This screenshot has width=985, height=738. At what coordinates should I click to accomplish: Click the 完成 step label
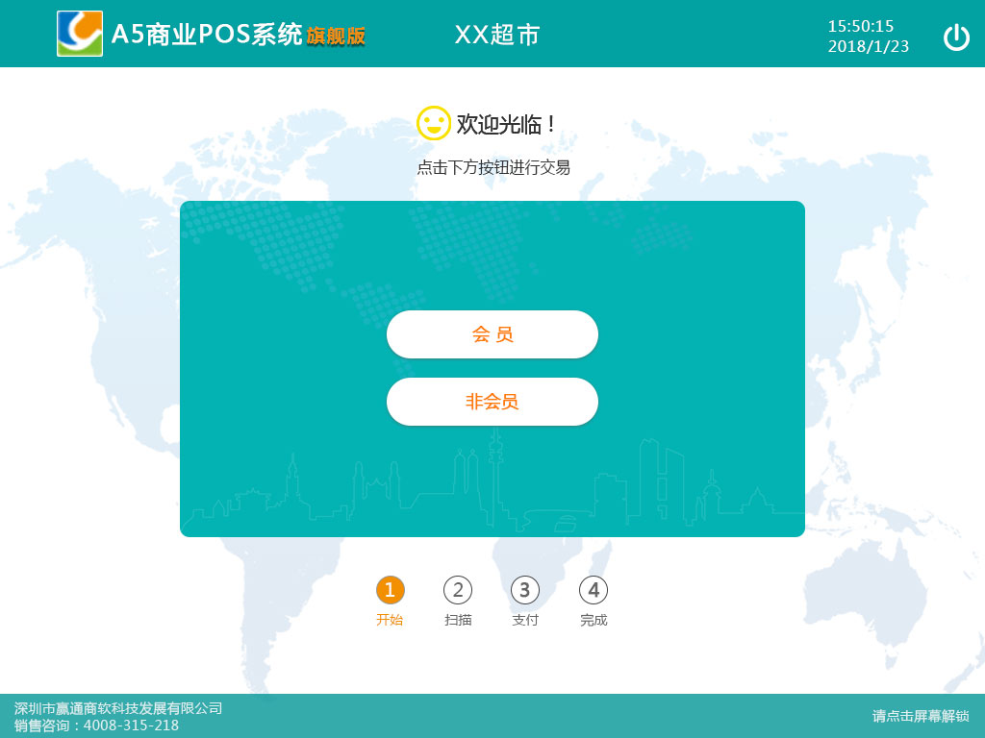click(x=594, y=620)
